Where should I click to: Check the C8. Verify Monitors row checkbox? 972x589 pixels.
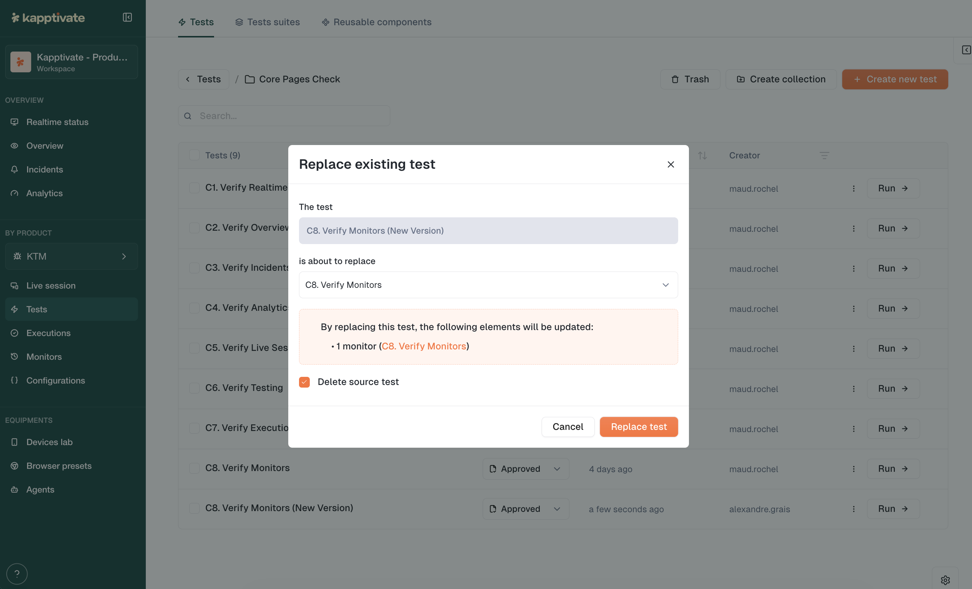click(x=194, y=468)
